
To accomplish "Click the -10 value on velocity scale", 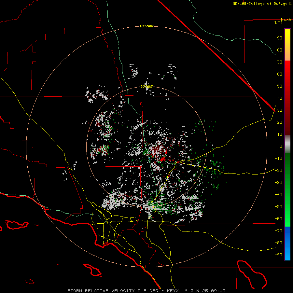I will (278, 159).
